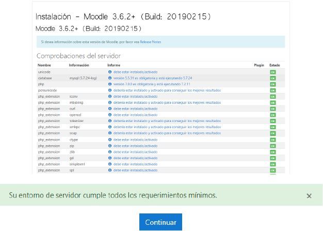Select the 'pcreunicode' name cell
The height and width of the screenshot is (231, 323).
tap(47, 90)
